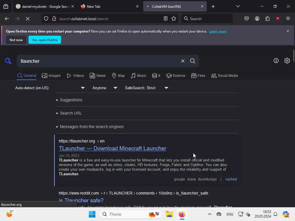The height and width of the screenshot is (221, 295).
Task: Open Firefox account icon
Action: tap(257, 19)
